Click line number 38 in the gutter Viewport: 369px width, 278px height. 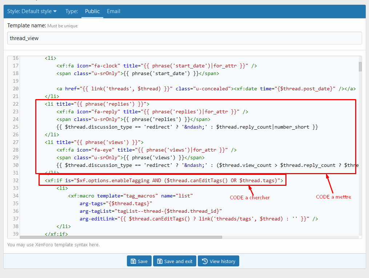coord(16,226)
